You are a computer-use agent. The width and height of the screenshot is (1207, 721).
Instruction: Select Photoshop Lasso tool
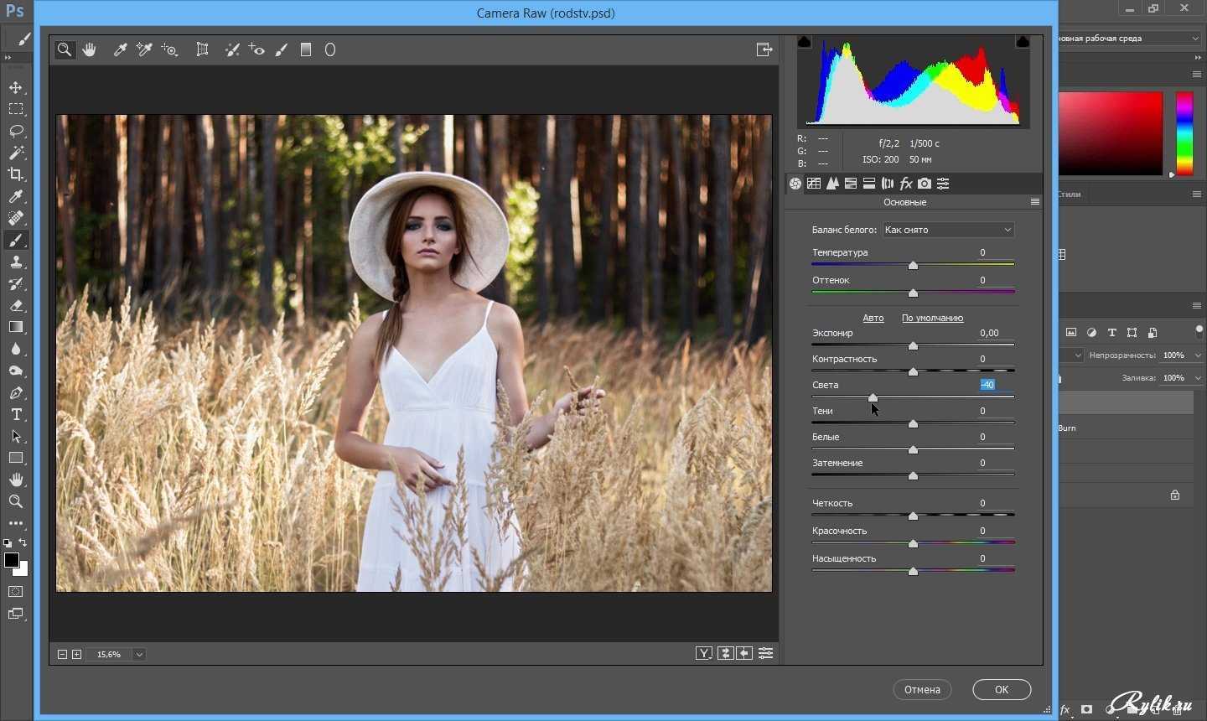16,131
